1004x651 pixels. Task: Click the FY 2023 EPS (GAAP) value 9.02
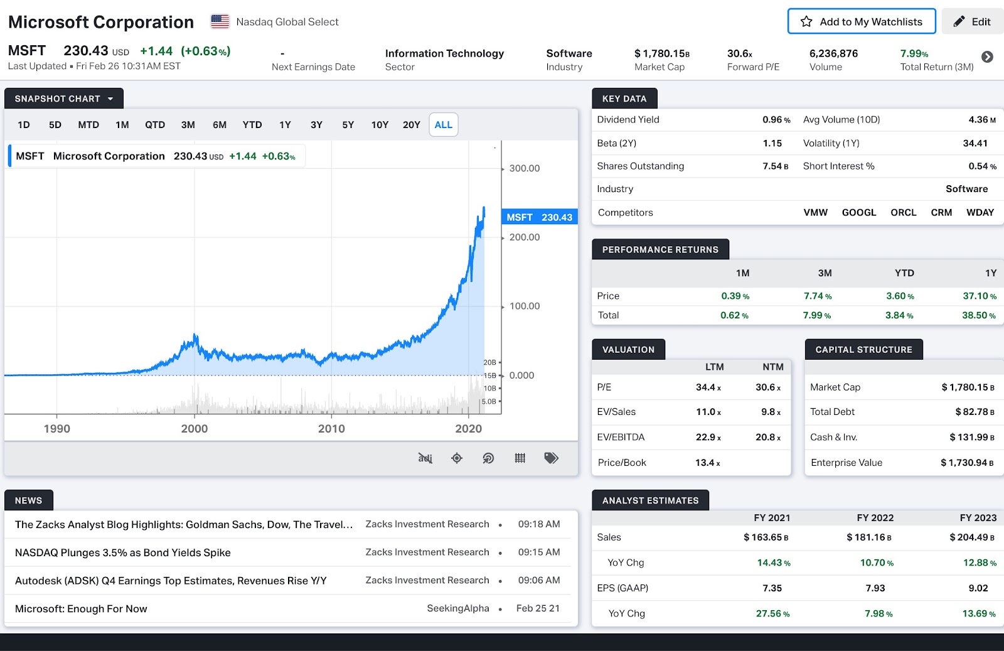(978, 588)
